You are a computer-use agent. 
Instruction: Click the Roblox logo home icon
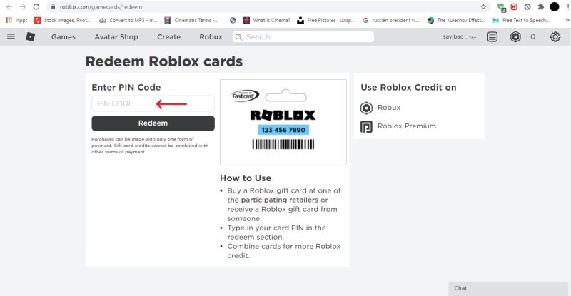click(30, 36)
